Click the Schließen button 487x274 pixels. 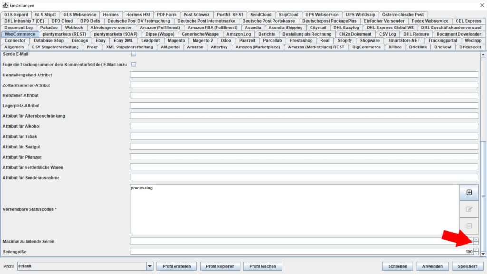[x=398, y=266]
